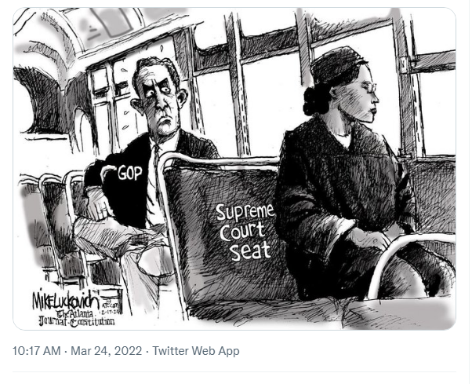Click the bus ceiling in the cartoon
This screenshot has width=472, height=384.
[x=100, y=27]
